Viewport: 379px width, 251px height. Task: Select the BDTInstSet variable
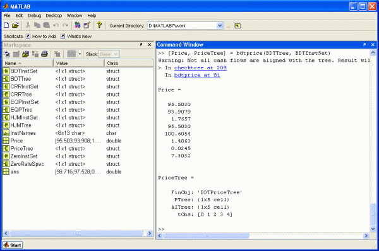click(x=78, y=71)
